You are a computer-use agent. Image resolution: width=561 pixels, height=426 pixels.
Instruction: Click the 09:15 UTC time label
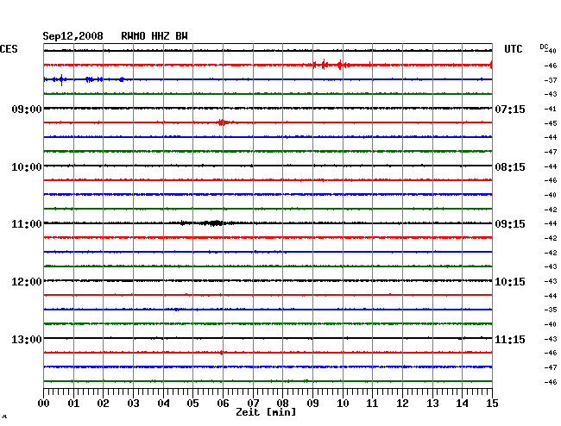[x=510, y=224]
